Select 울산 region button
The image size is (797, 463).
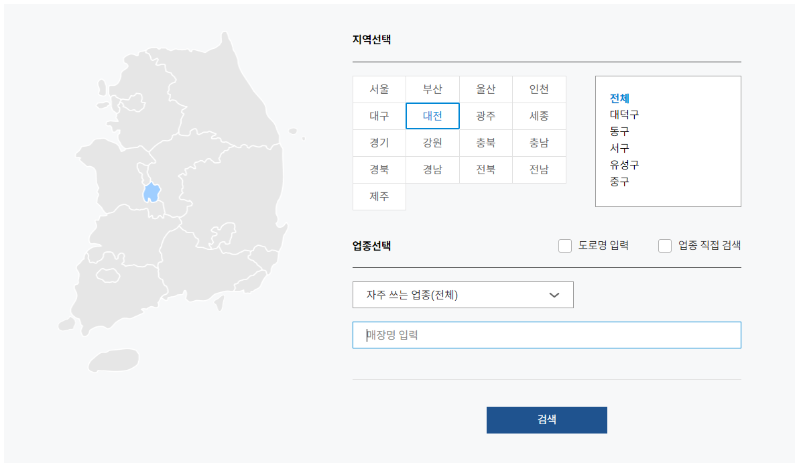[x=486, y=89]
